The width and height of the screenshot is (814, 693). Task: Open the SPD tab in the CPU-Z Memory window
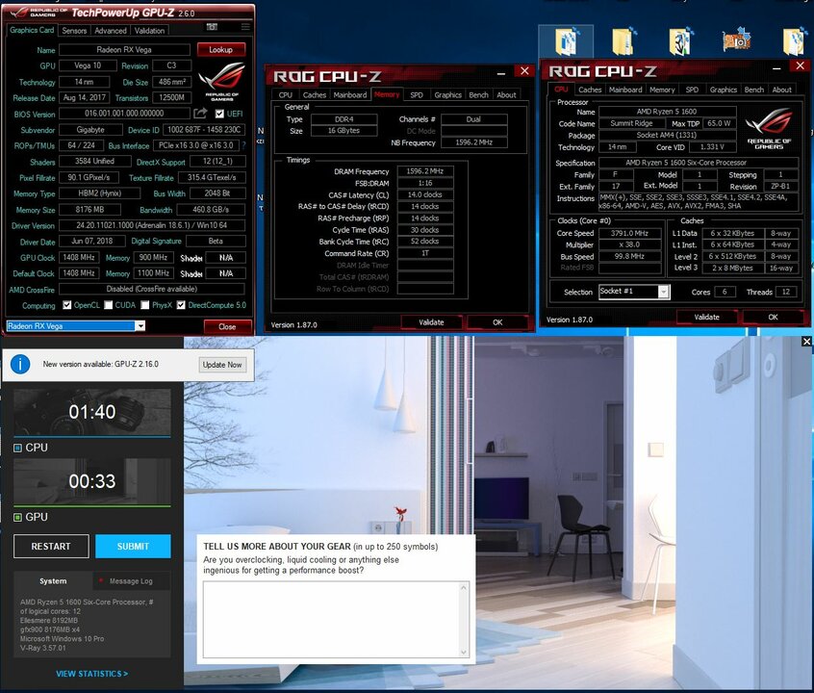coord(417,95)
